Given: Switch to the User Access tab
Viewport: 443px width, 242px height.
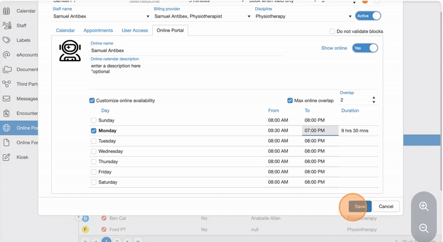Looking at the screenshot, I should (x=135, y=30).
